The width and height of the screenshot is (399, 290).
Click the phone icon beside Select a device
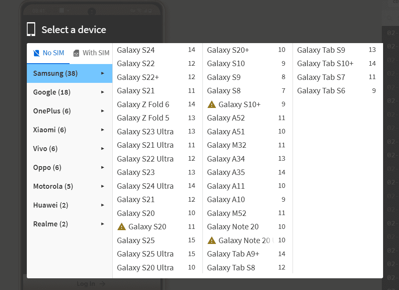click(31, 30)
